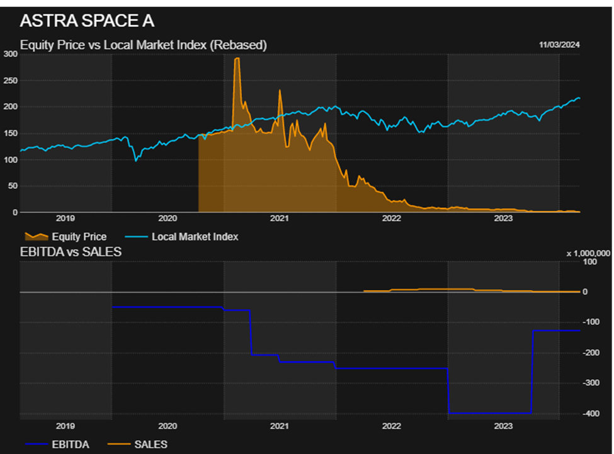The width and height of the screenshot is (614, 454).
Task: Click the -400 value on the EBITDA chart axis
Action: [591, 414]
